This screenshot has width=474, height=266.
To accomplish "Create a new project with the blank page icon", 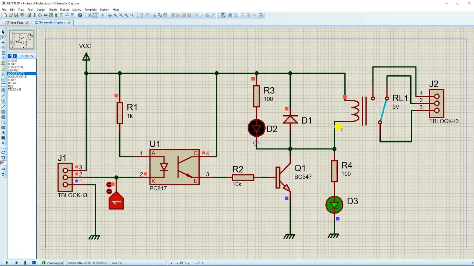I will click(x=5, y=15).
